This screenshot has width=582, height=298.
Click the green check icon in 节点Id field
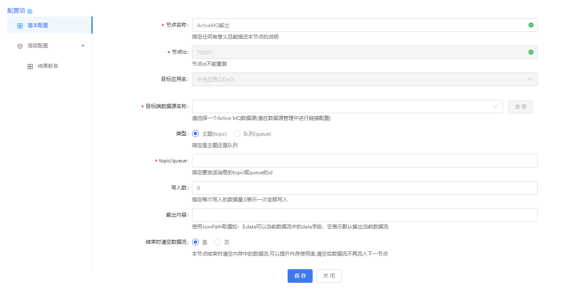click(531, 52)
